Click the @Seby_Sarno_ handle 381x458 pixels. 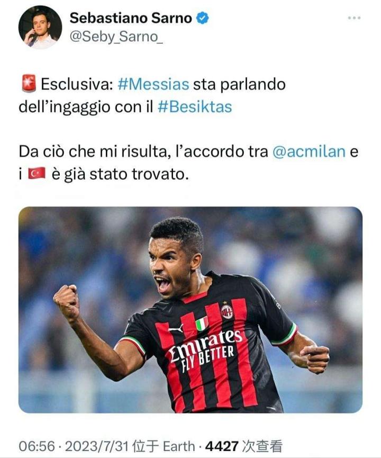point(116,37)
